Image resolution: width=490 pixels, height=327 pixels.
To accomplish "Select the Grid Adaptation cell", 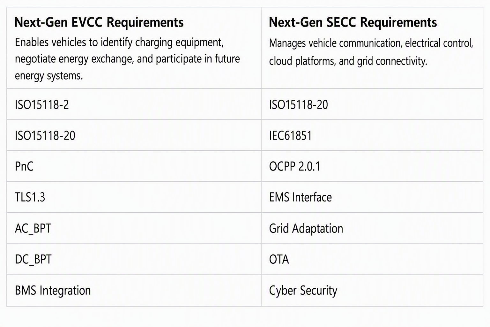I will (x=372, y=228).
